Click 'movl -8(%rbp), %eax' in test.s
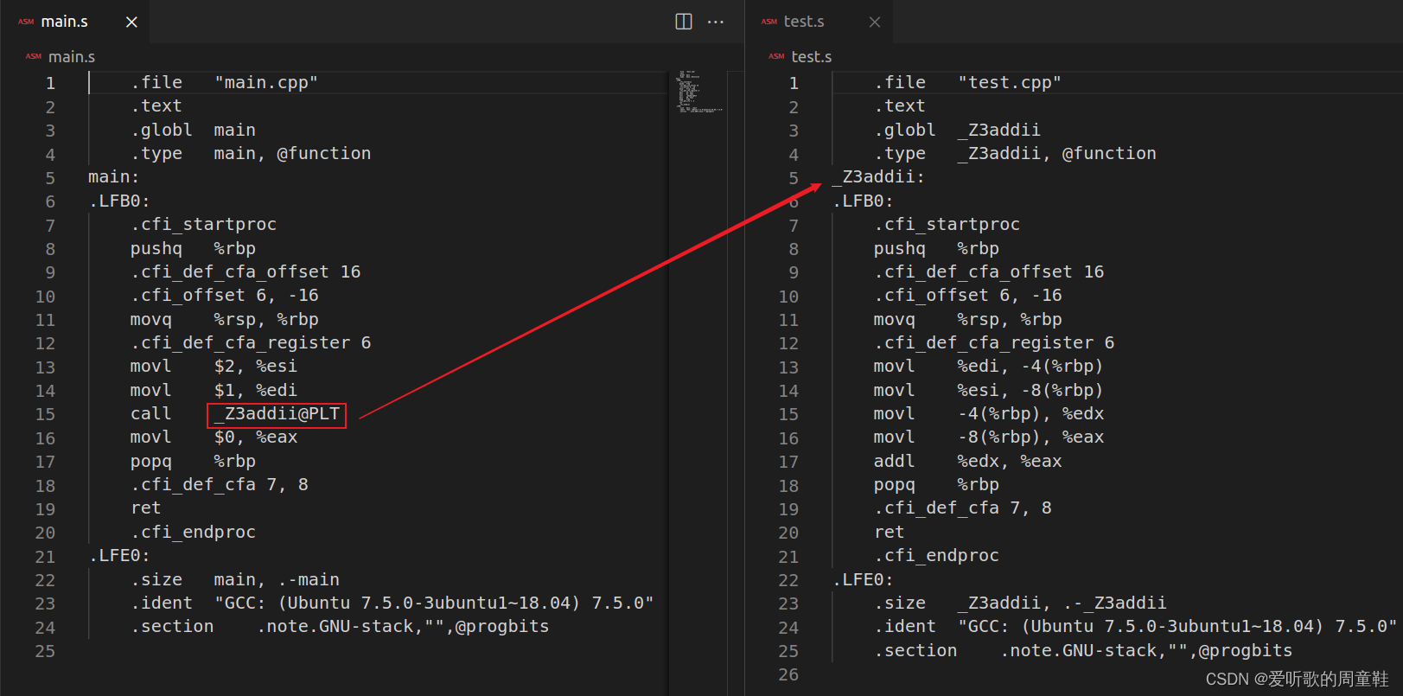This screenshot has width=1403, height=696. (x=989, y=437)
